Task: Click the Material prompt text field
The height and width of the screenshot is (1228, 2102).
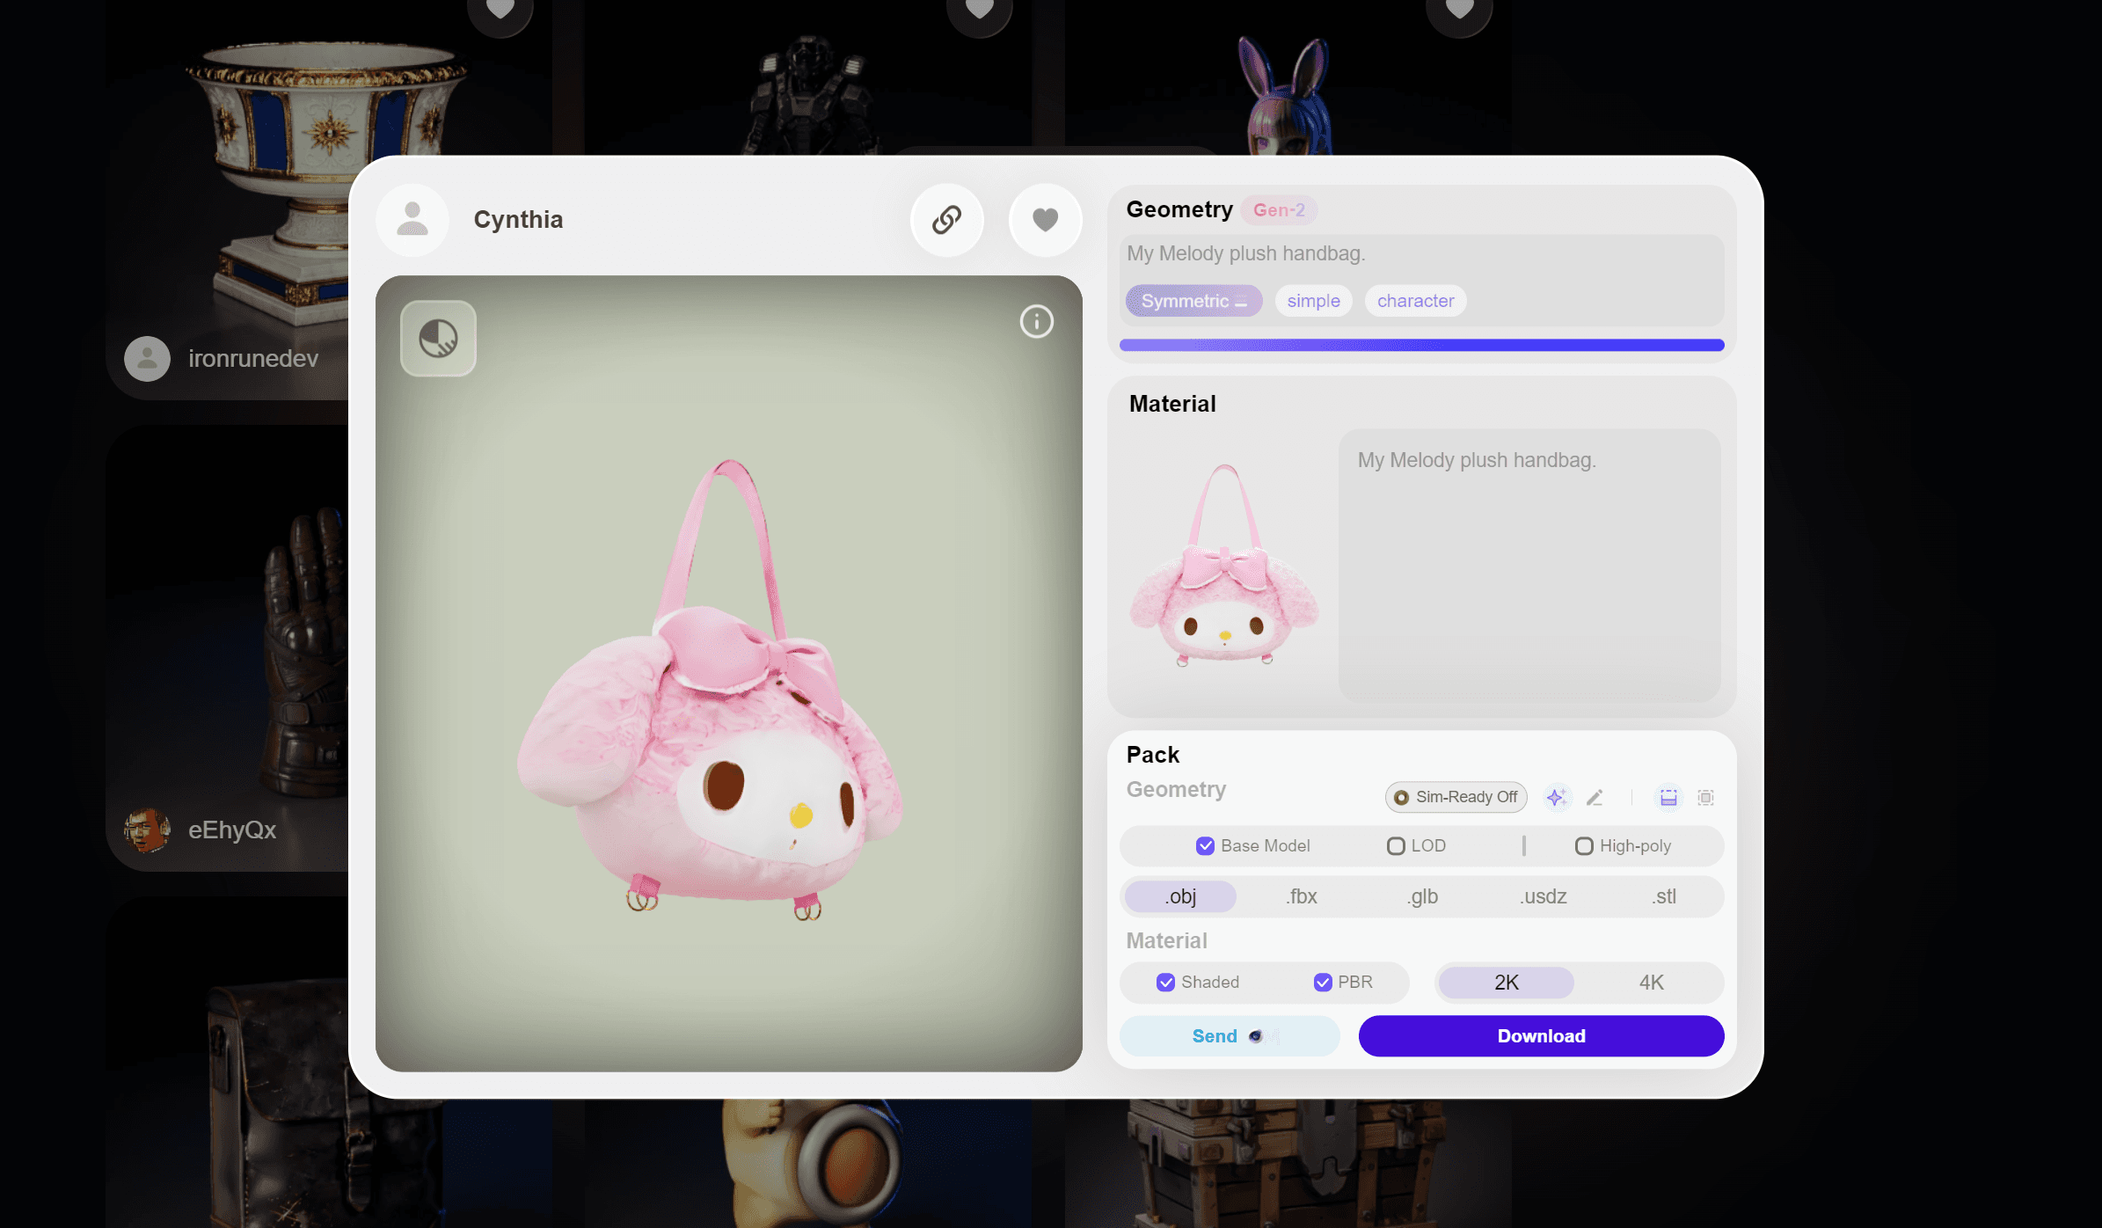Action: pyautogui.click(x=1529, y=565)
